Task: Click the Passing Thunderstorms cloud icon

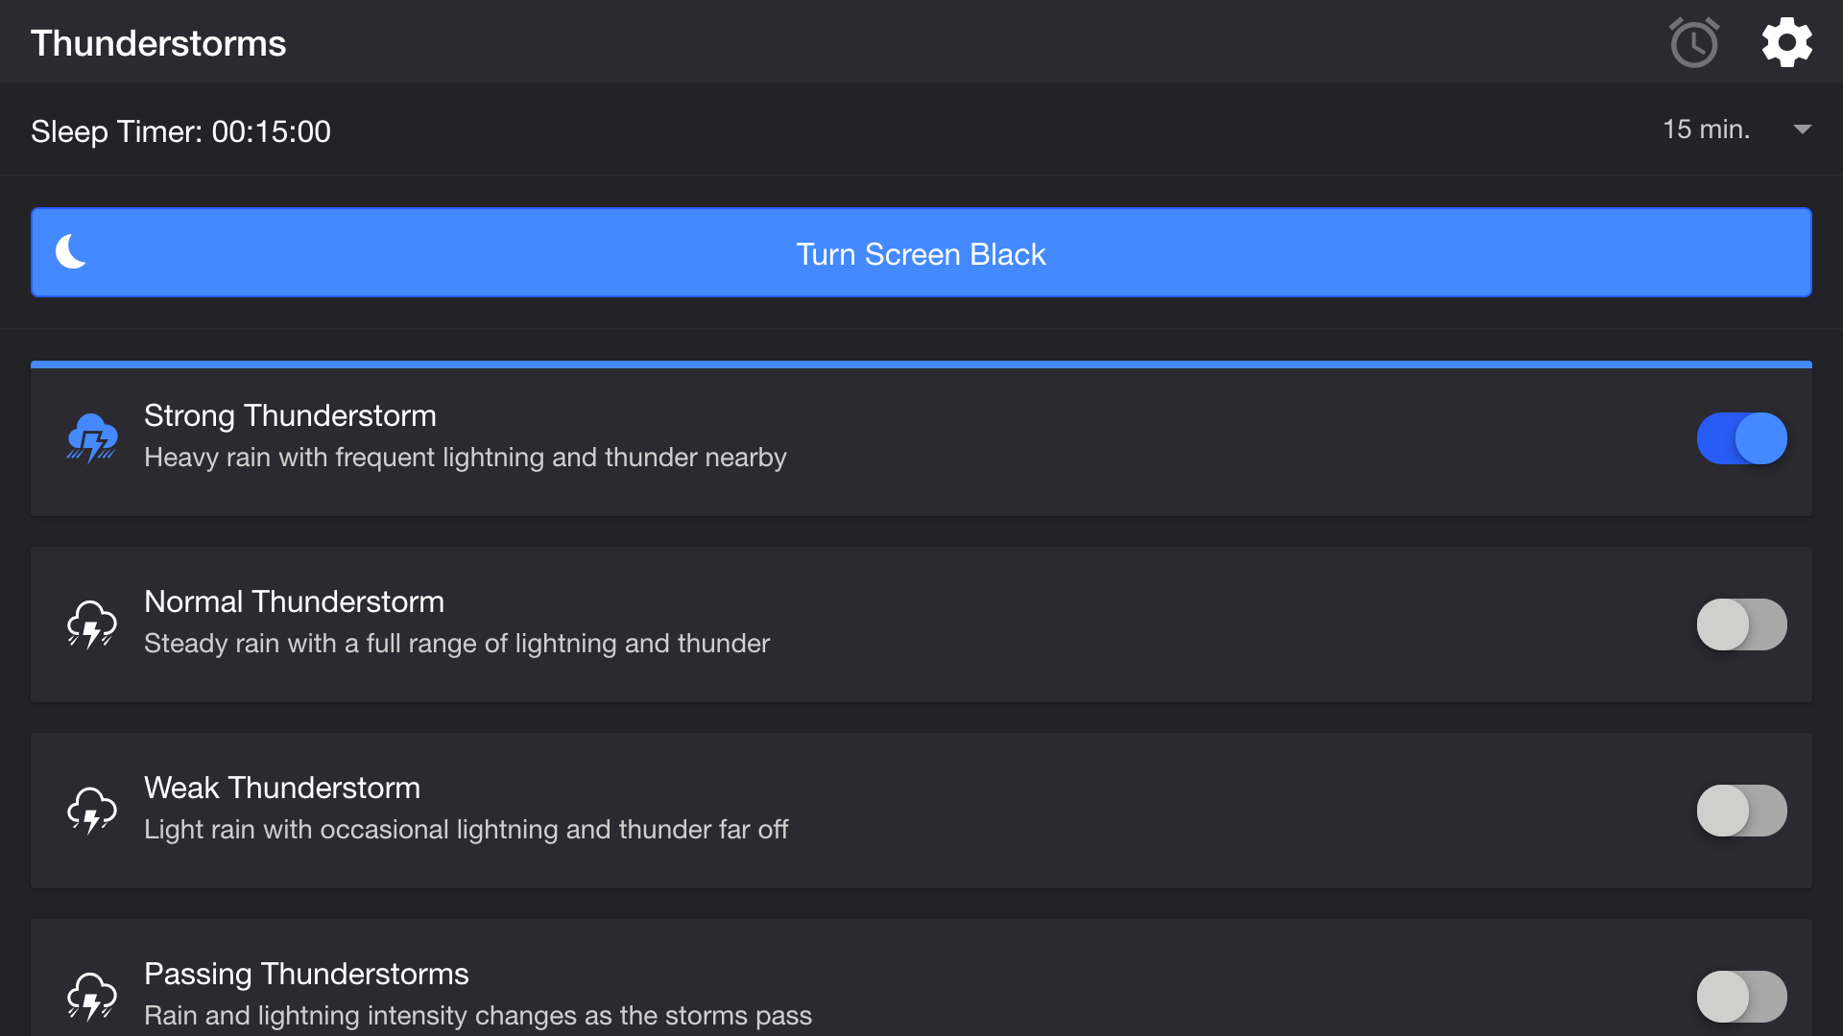Action: 91,996
